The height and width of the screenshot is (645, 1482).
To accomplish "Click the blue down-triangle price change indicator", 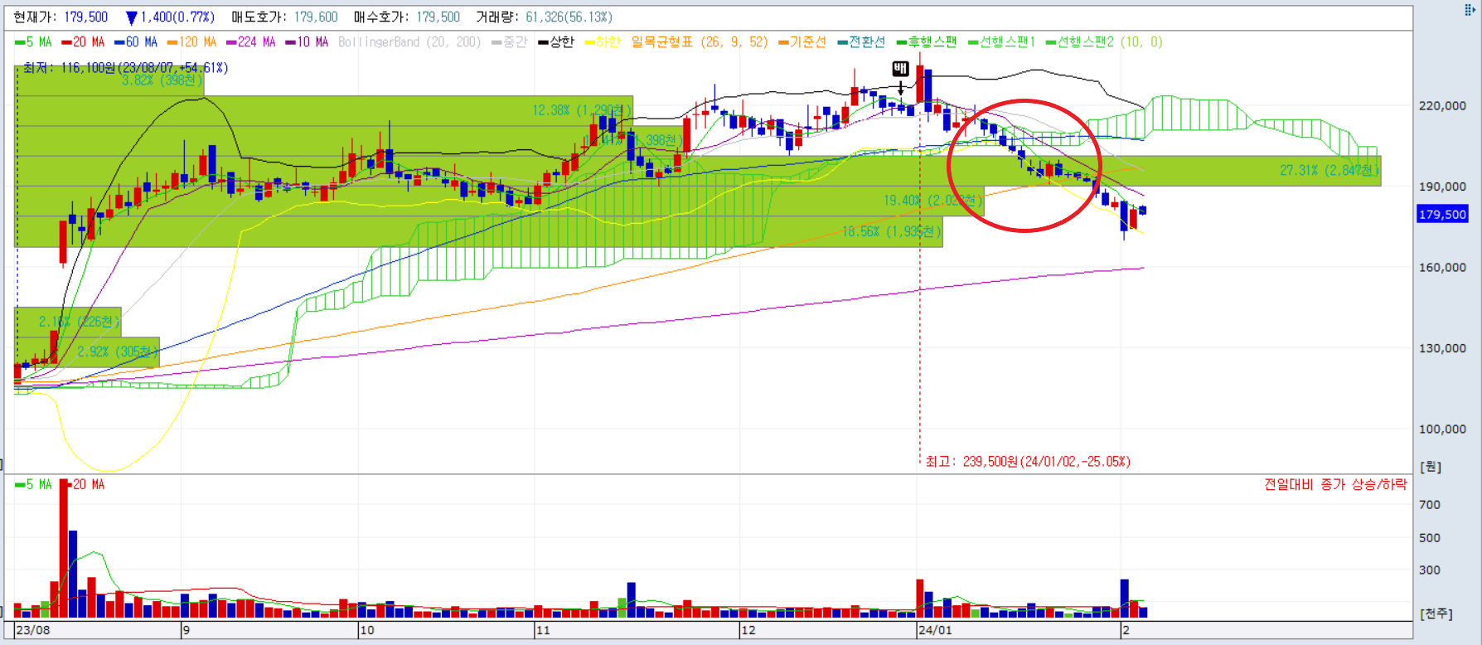I will [131, 17].
